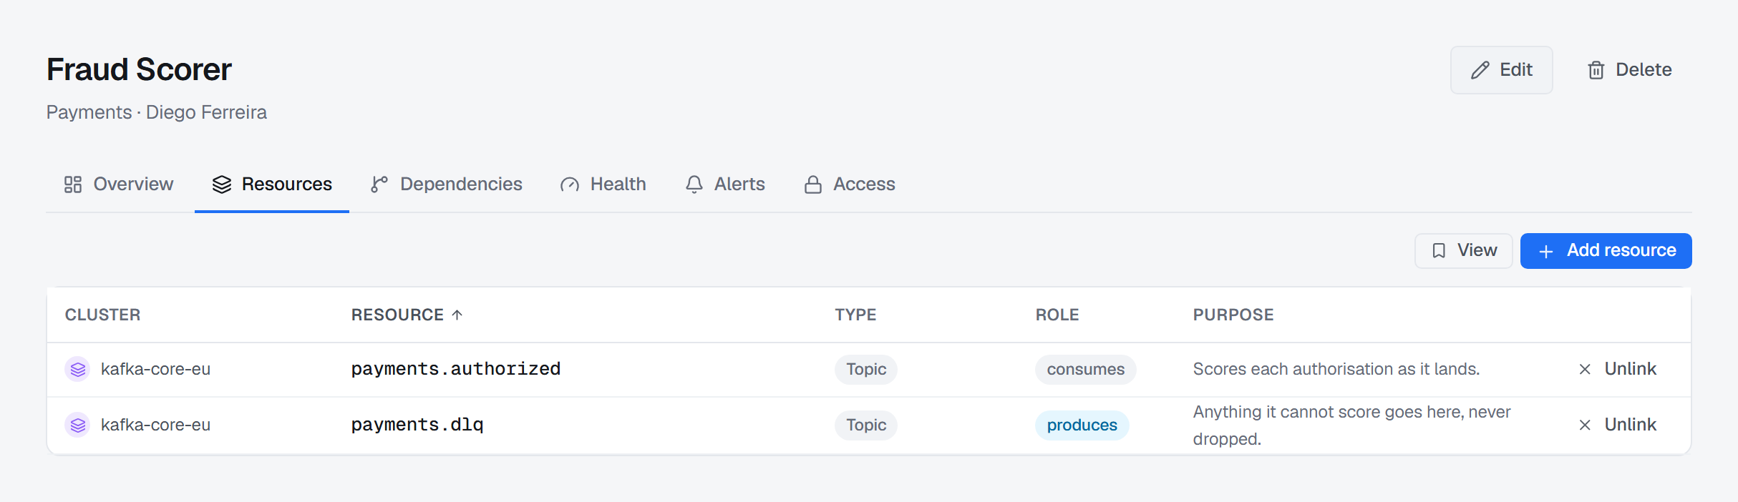Click Topic badge in payments.dlq row
The height and width of the screenshot is (502, 1738).
coord(866,425)
